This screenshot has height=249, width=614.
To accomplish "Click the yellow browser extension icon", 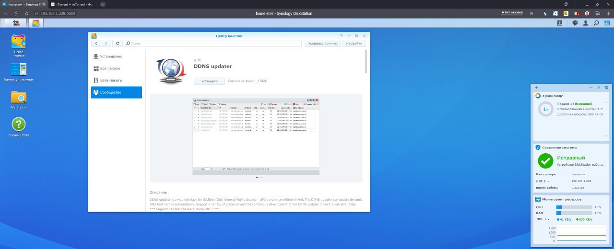I will pos(566,13).
